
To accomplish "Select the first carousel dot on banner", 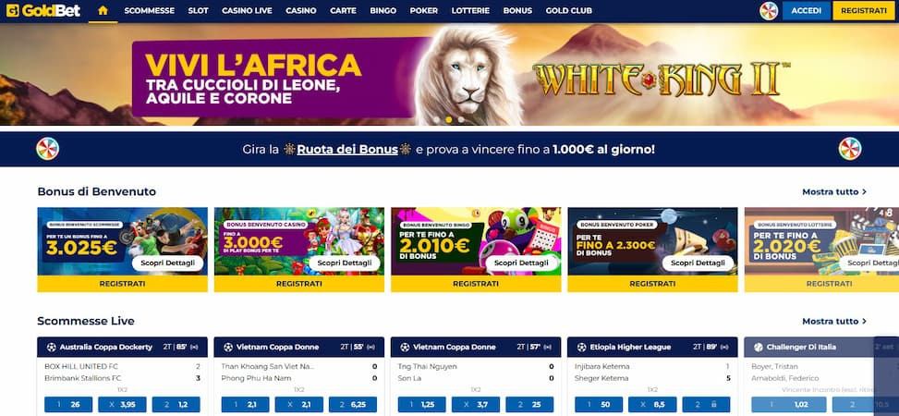I will (x=437, y=120).
